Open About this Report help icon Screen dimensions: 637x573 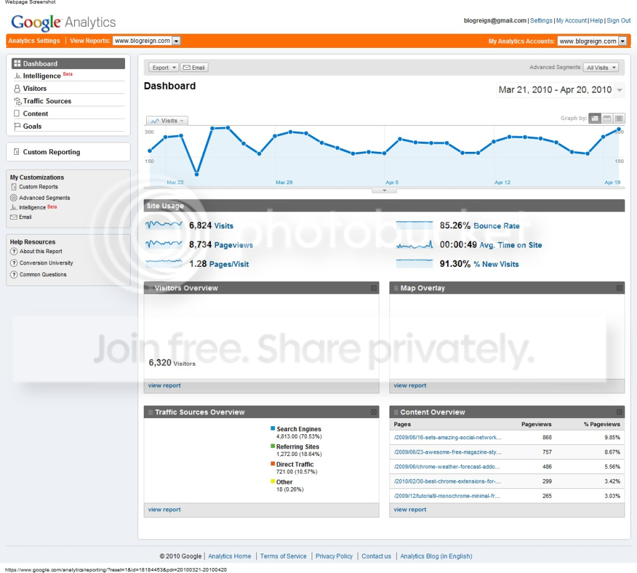(14, 251)
